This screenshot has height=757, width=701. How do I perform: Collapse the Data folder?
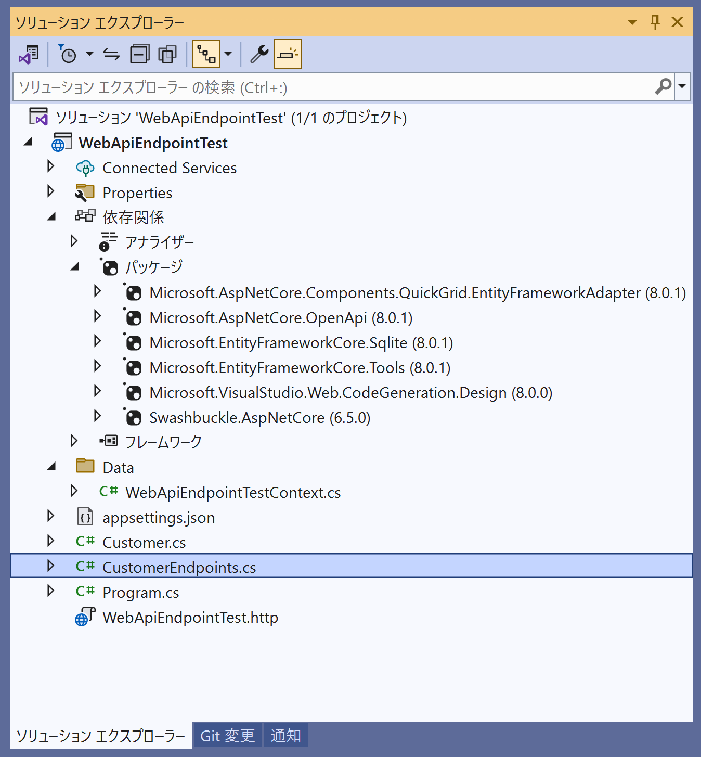[x=51, y=466]
